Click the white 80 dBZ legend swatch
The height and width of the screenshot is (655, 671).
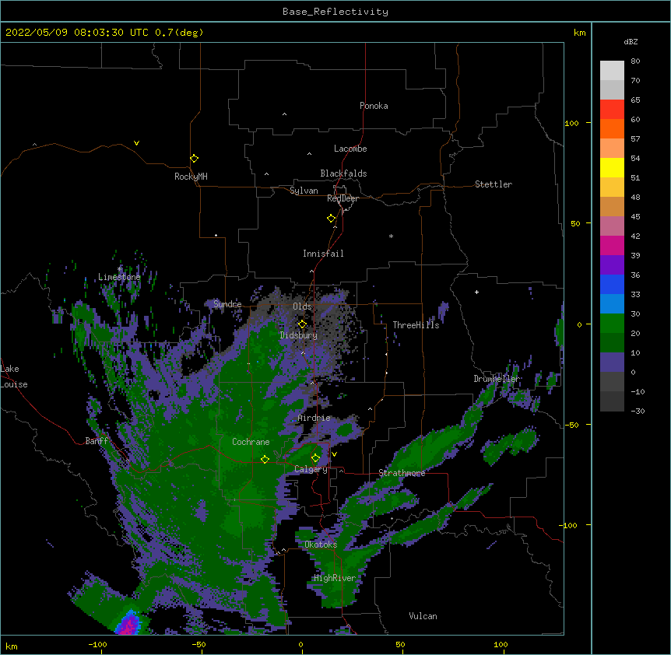612,71
